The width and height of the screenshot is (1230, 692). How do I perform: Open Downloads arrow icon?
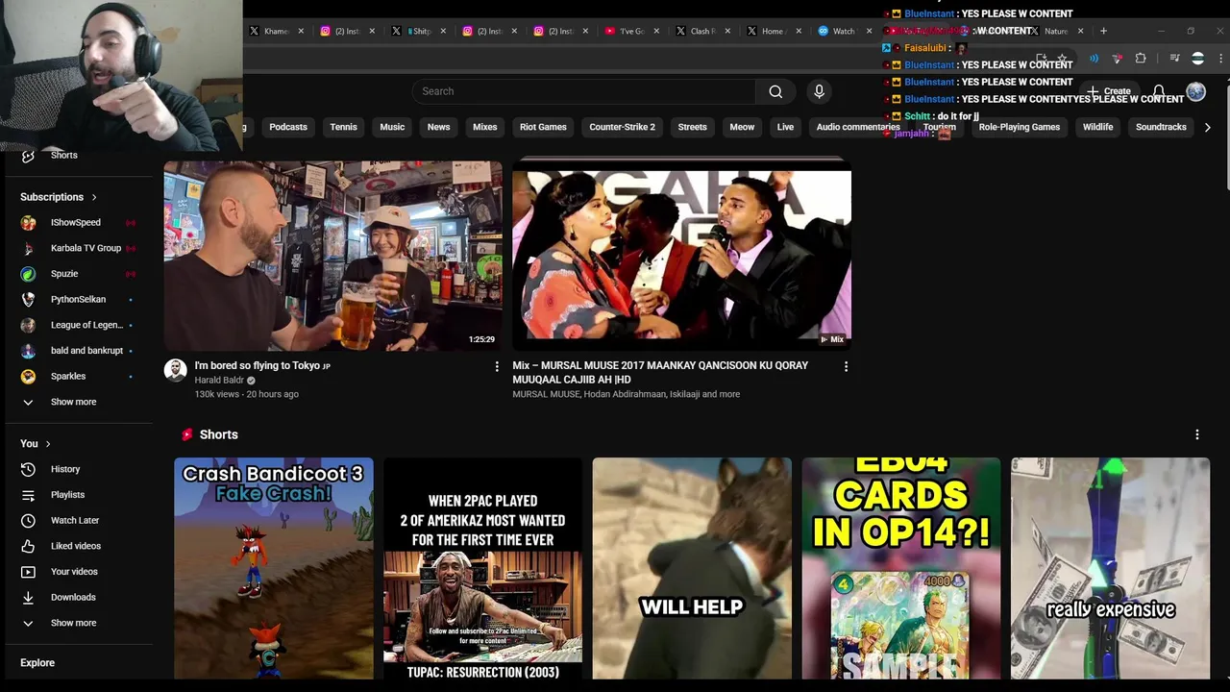click(29, 597)
